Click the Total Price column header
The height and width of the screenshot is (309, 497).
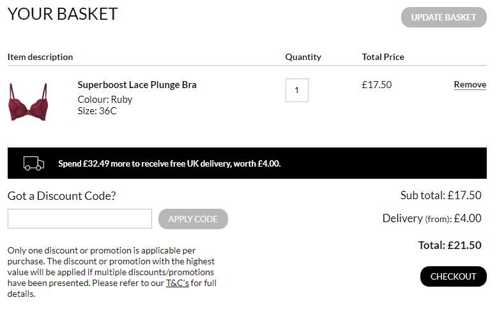click(383, 57)
